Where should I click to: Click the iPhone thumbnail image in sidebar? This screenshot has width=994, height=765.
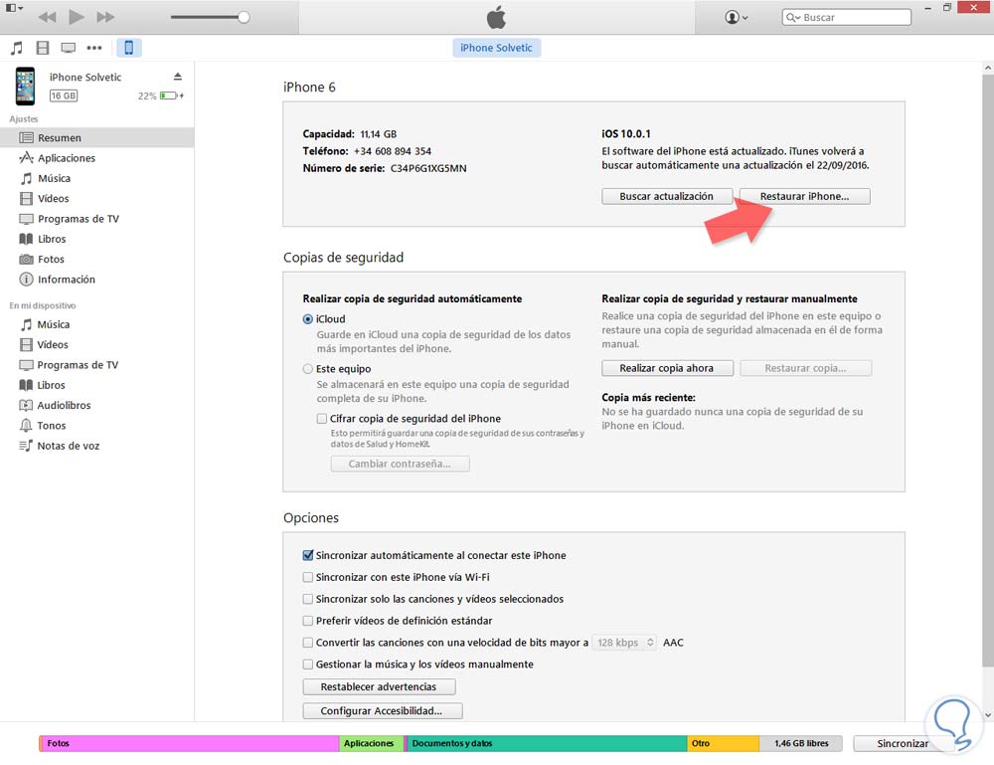tap(26, 86)
